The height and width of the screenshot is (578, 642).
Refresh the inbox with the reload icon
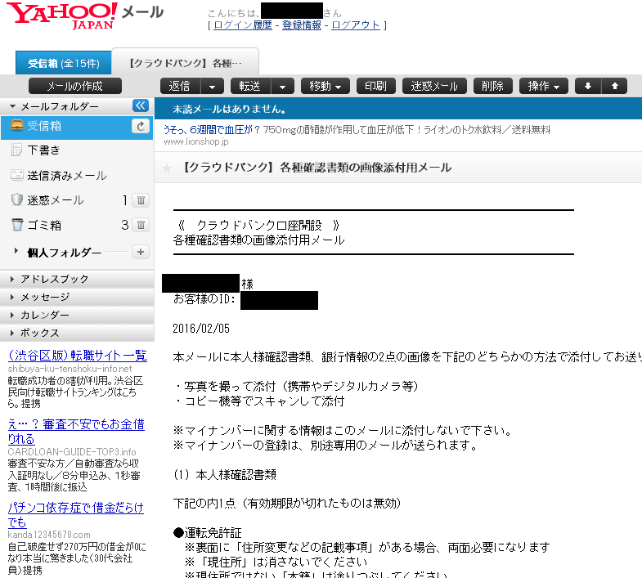(141, 126)
